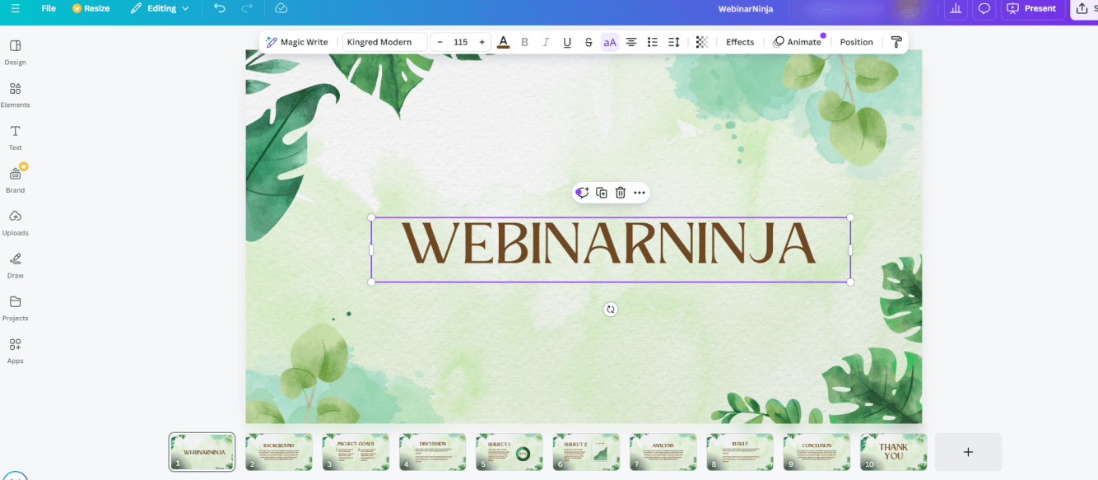Image resolution: width=1098 pixels, height=480 pixels.
Task: Open line spacing options
Action: (674, 42)
